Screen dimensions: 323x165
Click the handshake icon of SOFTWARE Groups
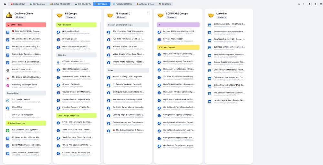[161, 15]
